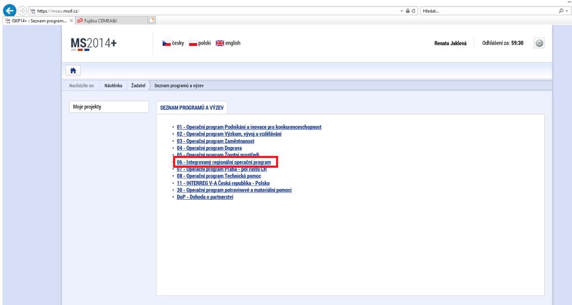This screenshot has height=305, width=572.
Task: Open the address bar dropdown arrow
Action: 402,11
